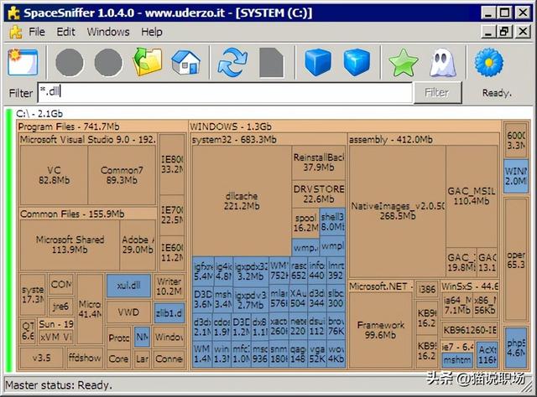This screenshot has width=537, height=397.
Task: Select the dllcache folder block
Action: click(242, 200)
